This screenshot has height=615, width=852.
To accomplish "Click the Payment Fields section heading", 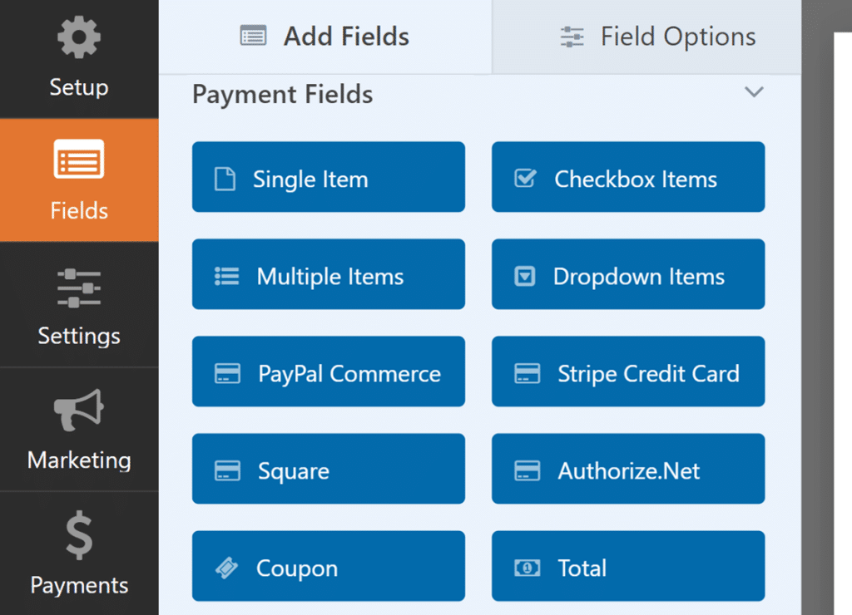I will 283,94.
